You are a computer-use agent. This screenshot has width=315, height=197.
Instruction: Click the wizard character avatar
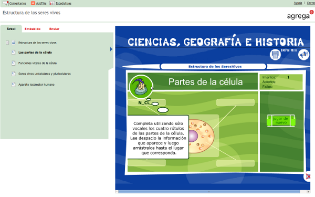[x=141, y=87]
